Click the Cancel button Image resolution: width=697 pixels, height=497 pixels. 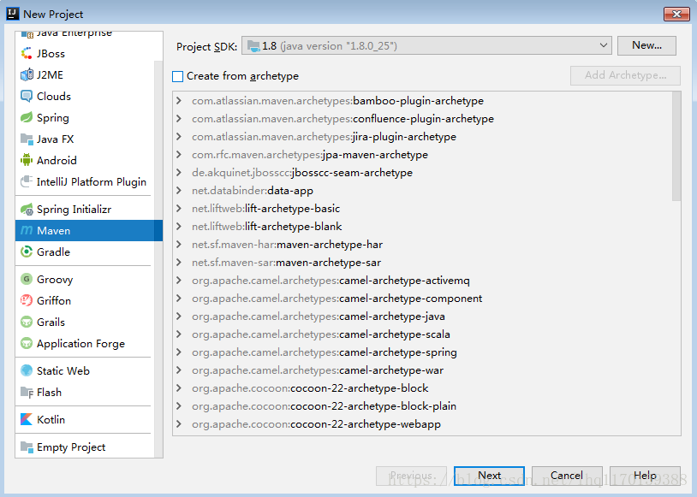coord(567,476)
